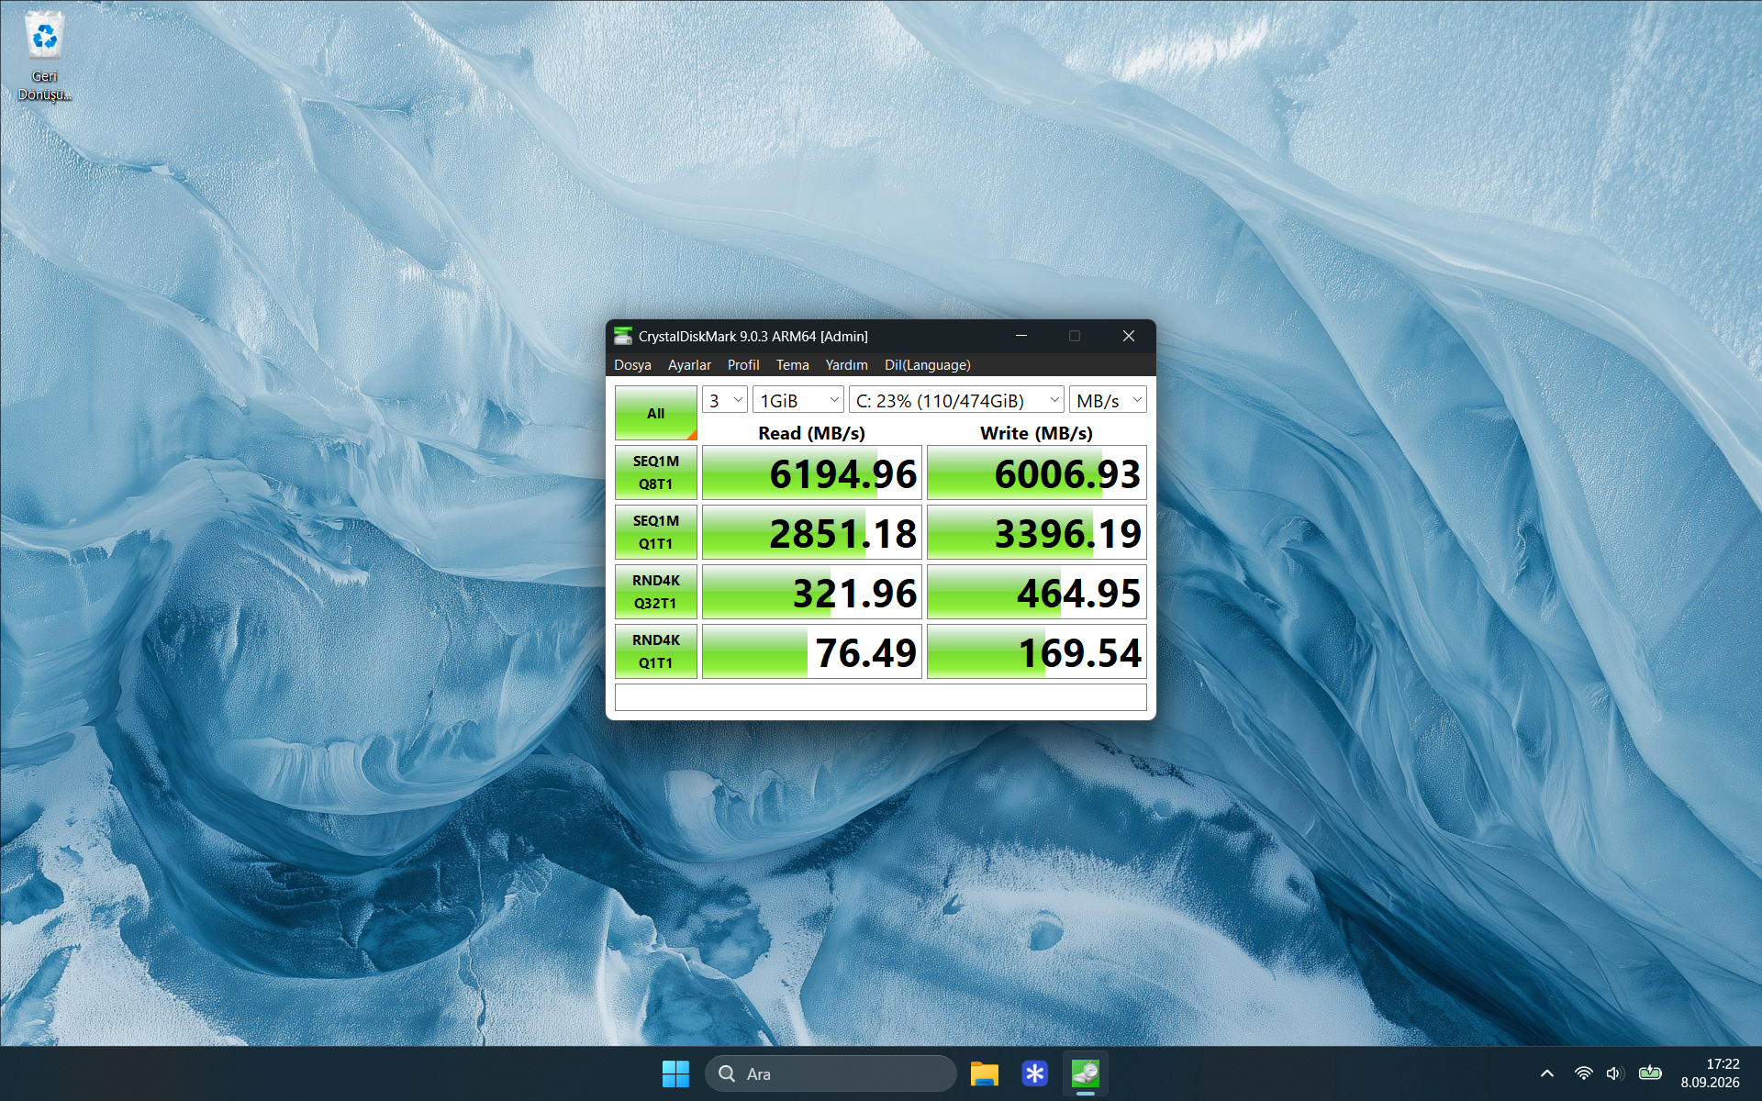This screenshot has height=1101, width=1762.
Task: Open the test count dropdown showing 3
Action: 725,400
